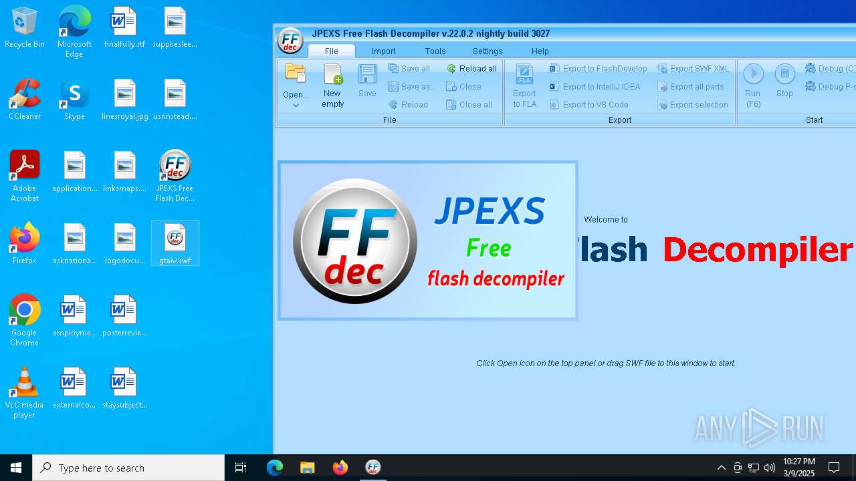Select supplieslee image file on desktop
The width and height of the screenshot is (856, 481).
coord(175,27)
